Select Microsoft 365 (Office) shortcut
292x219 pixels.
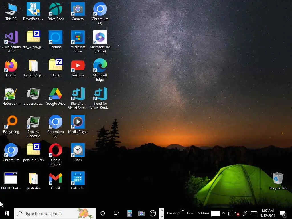[100, 42]
